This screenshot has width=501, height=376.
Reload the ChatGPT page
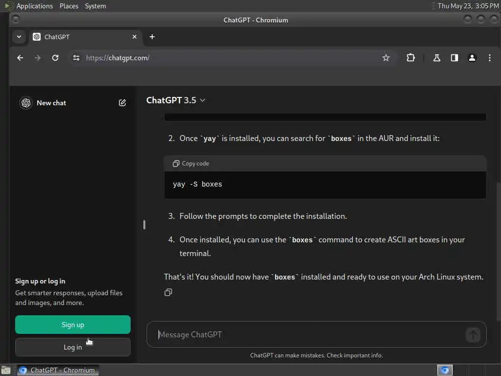click(x=55, y=58)
